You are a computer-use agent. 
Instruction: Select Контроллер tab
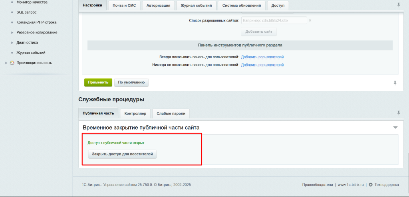point(135,113)
